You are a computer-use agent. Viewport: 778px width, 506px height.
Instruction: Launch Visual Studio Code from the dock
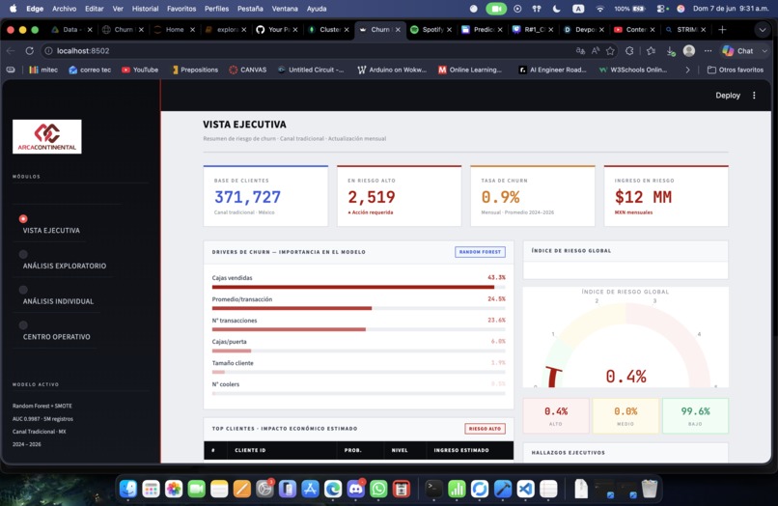tap(525, 490)
